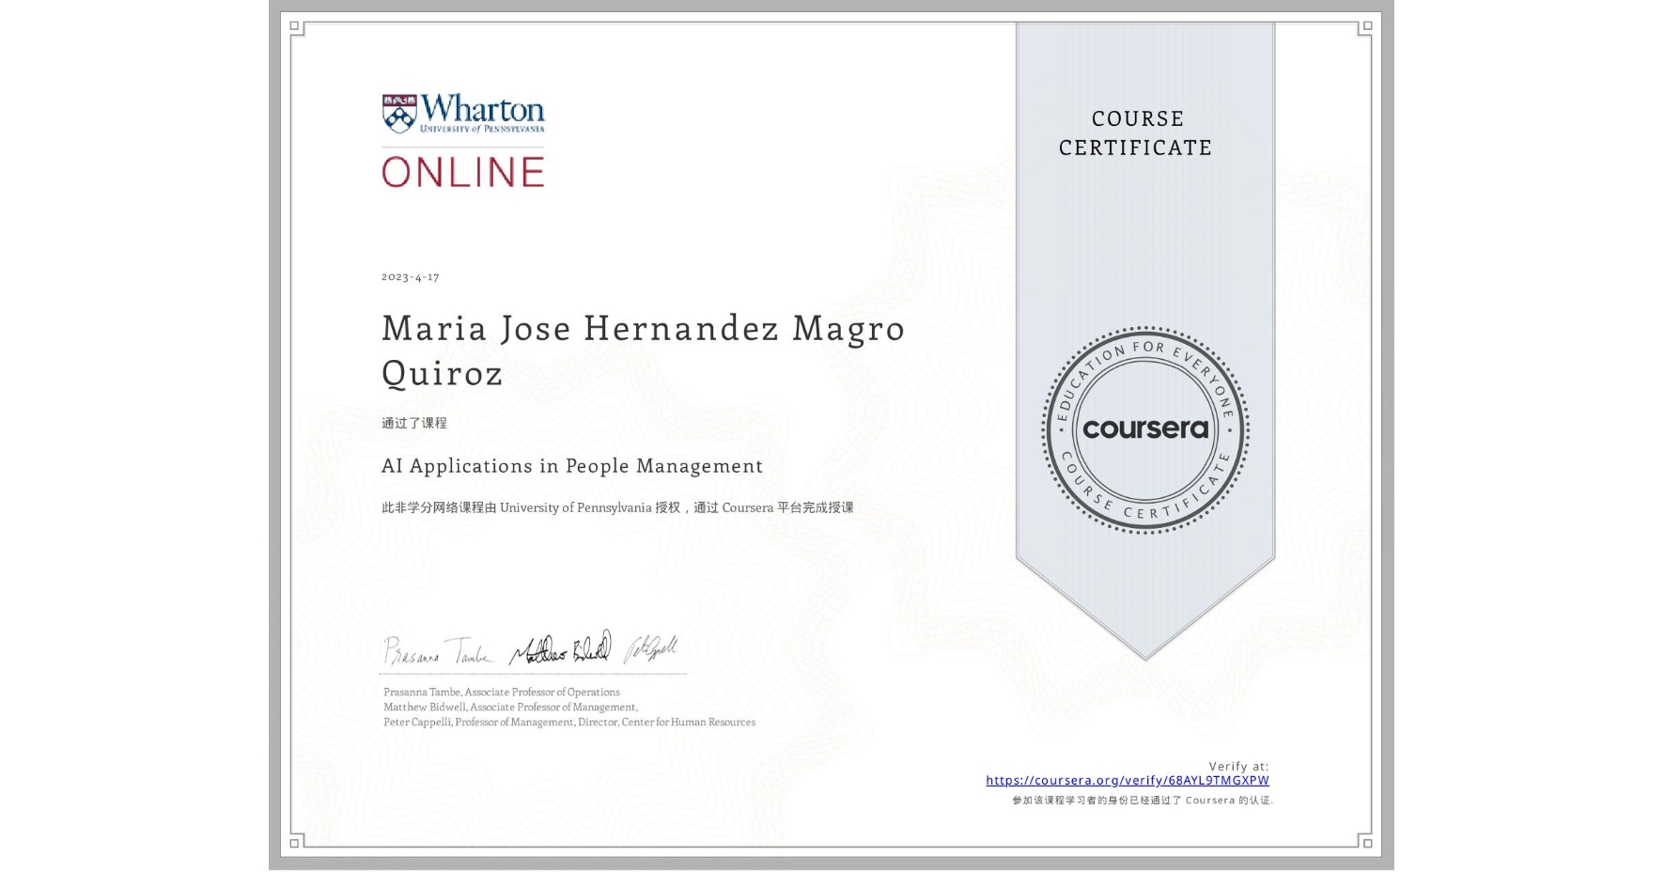
Task: Click the Coursera circular seal emblem
Action: pyautogui.click(x=1144, y=430)
